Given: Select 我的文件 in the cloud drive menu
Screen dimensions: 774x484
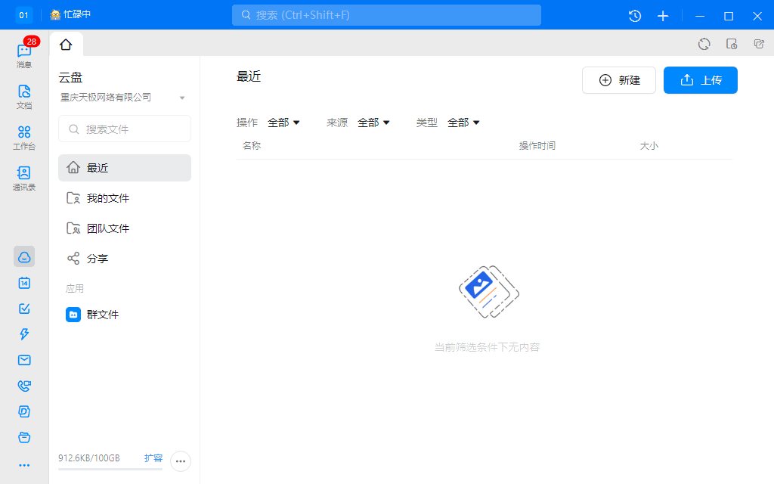Looking at the screenshot, I should coord(107,197).
